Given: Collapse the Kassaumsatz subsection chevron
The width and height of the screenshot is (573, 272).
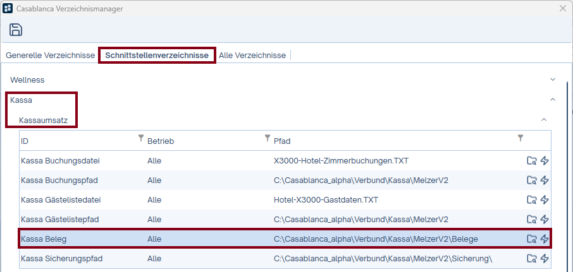Looking at the screenshot, I should (x=544, y=120).
